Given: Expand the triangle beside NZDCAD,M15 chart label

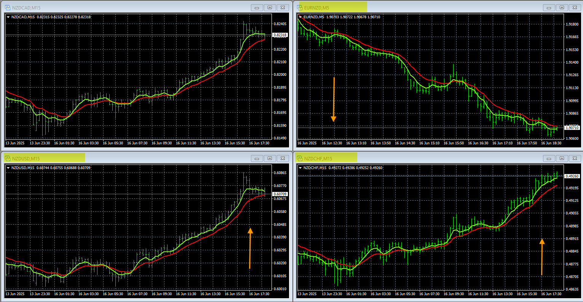Looking at the screenshot, I should (x=8, y=17).
